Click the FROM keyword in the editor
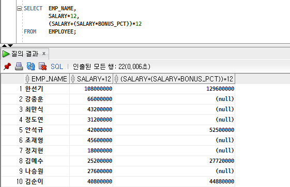This screenshot has height=187, width=290. 30,32
